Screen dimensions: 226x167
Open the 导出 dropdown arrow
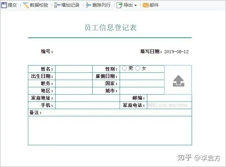[x=136, y=5]
